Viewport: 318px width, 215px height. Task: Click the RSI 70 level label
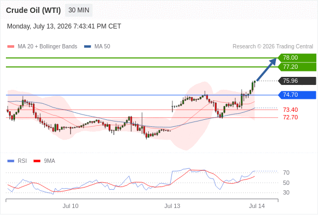pyautogui.click(x=286, y=173)
